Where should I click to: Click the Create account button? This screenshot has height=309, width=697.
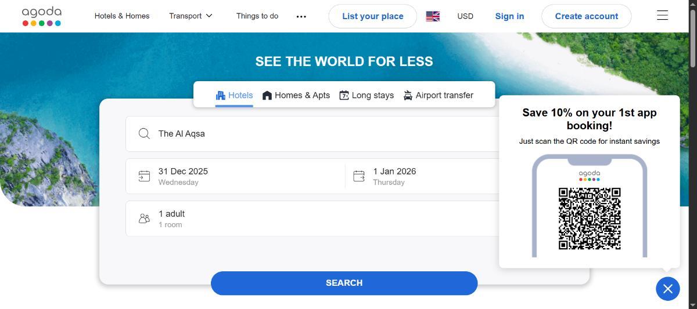586,16
